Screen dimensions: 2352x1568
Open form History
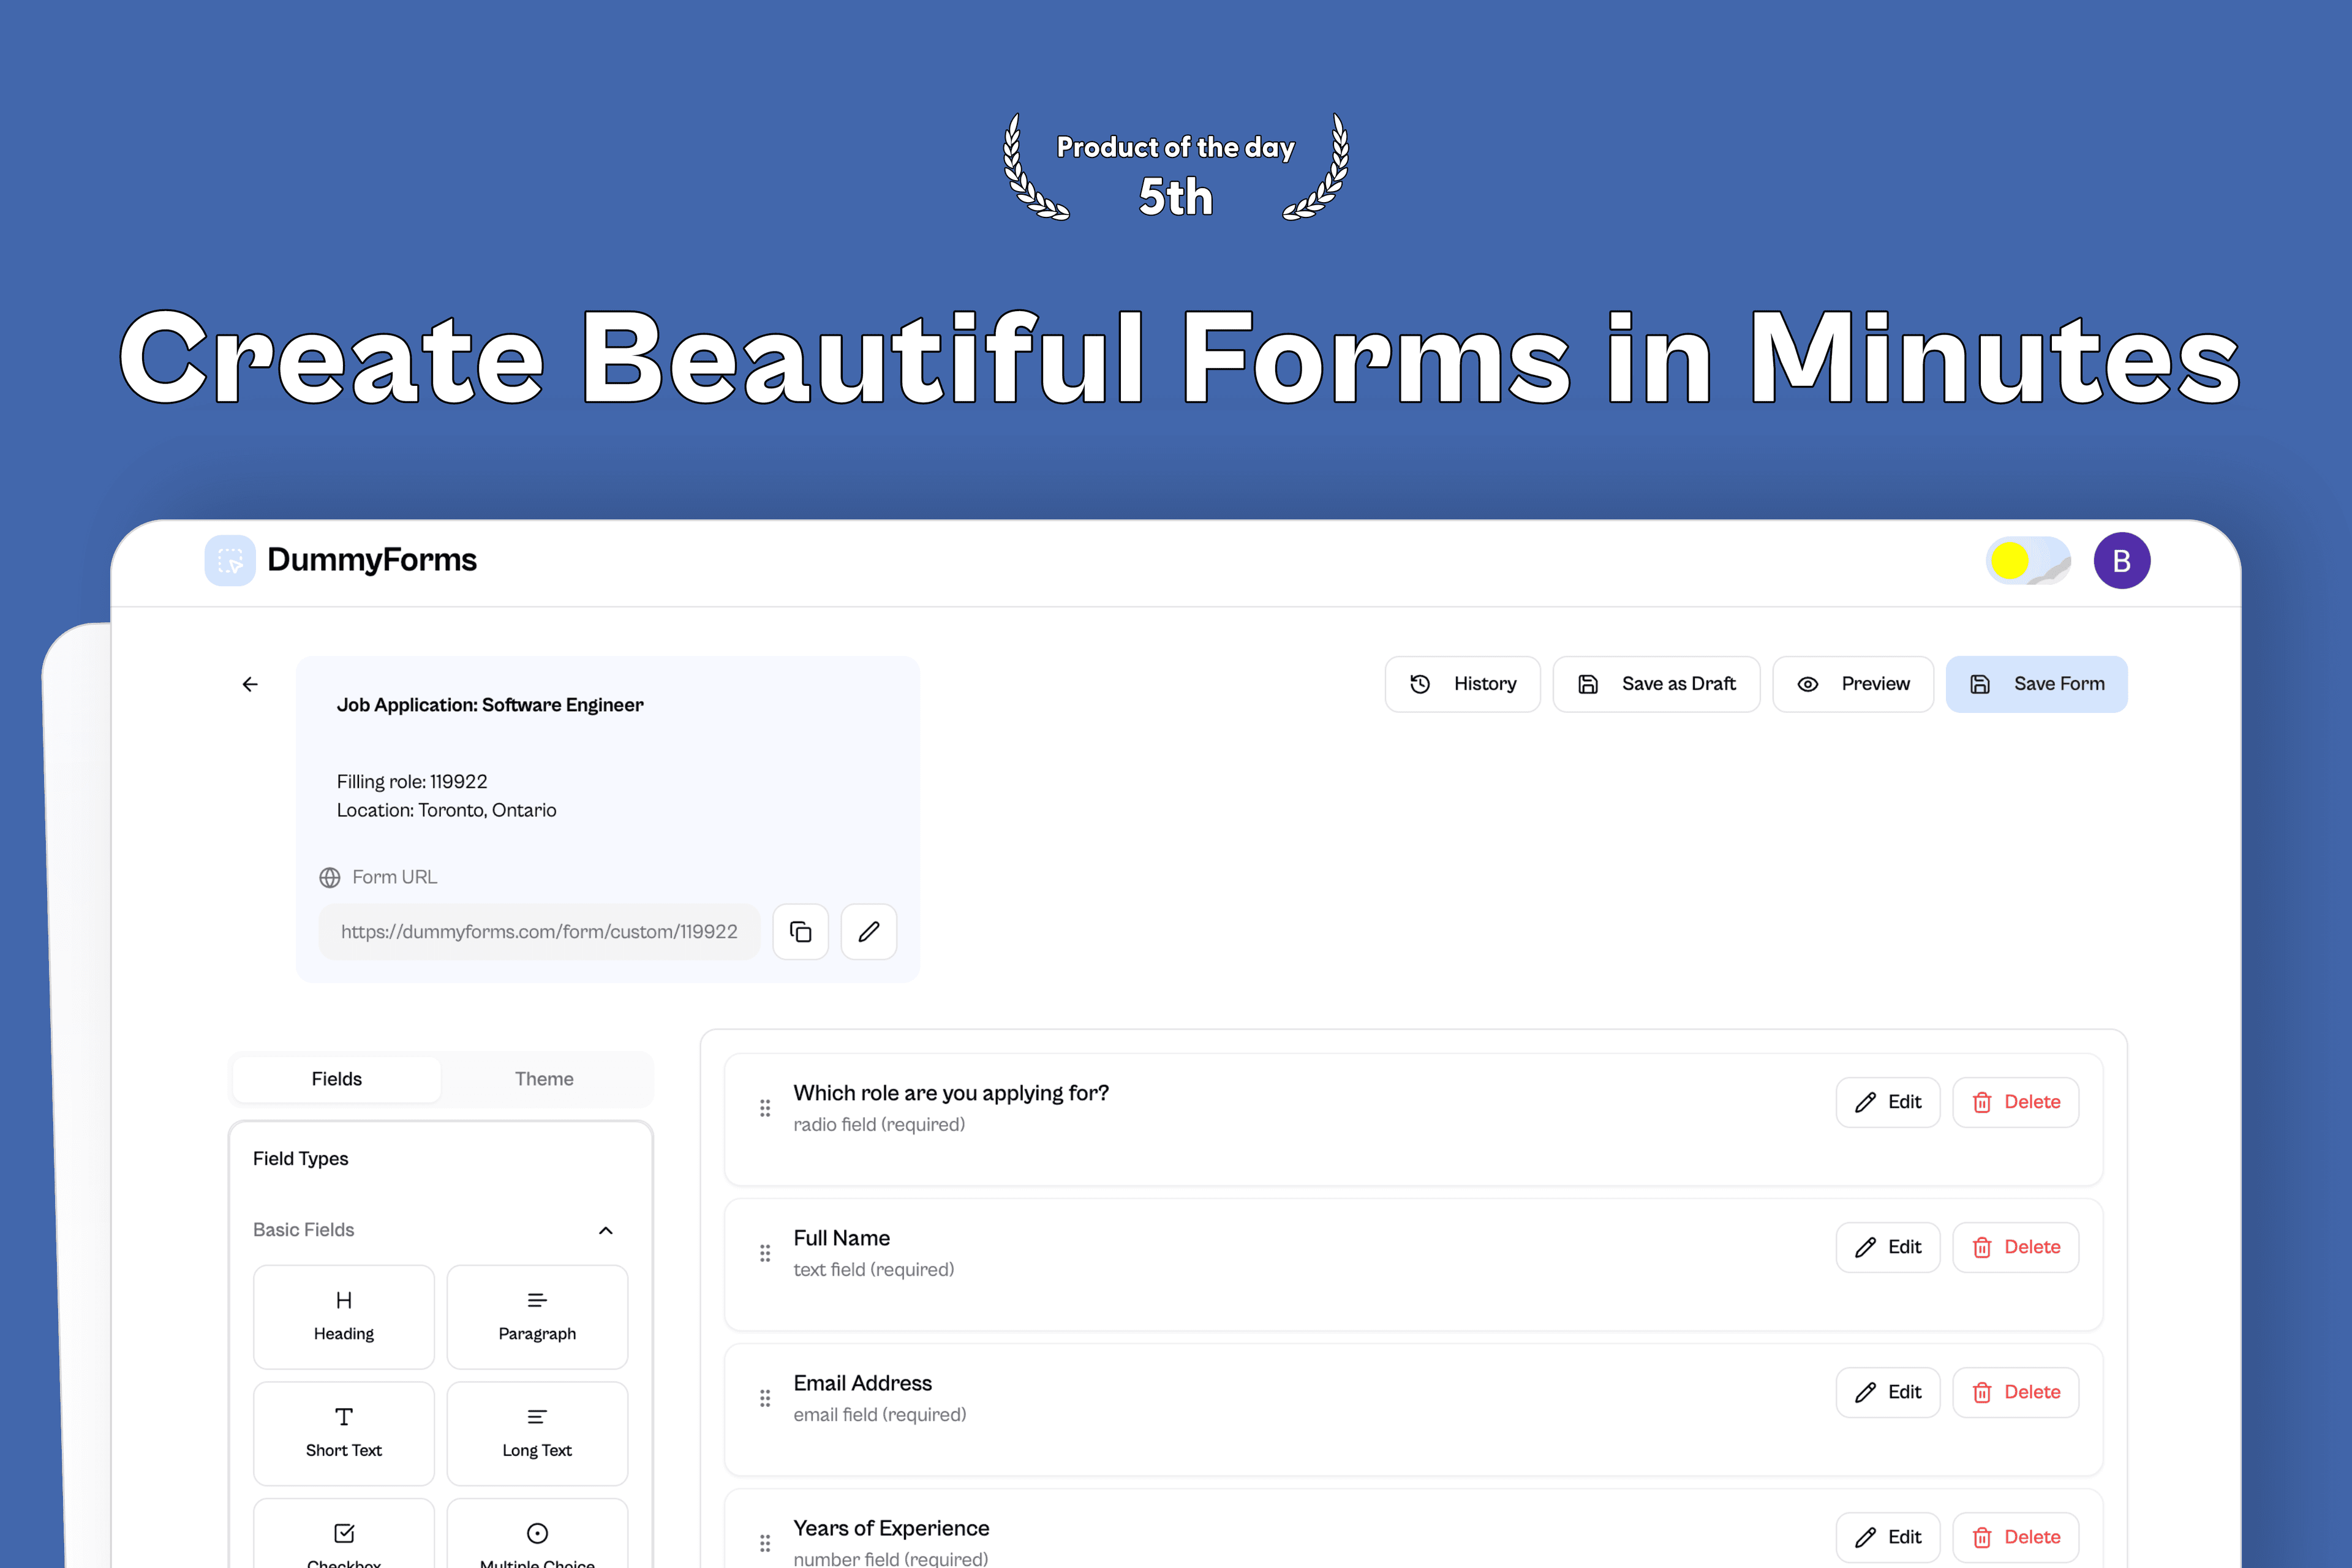[x=1462, y=684]
